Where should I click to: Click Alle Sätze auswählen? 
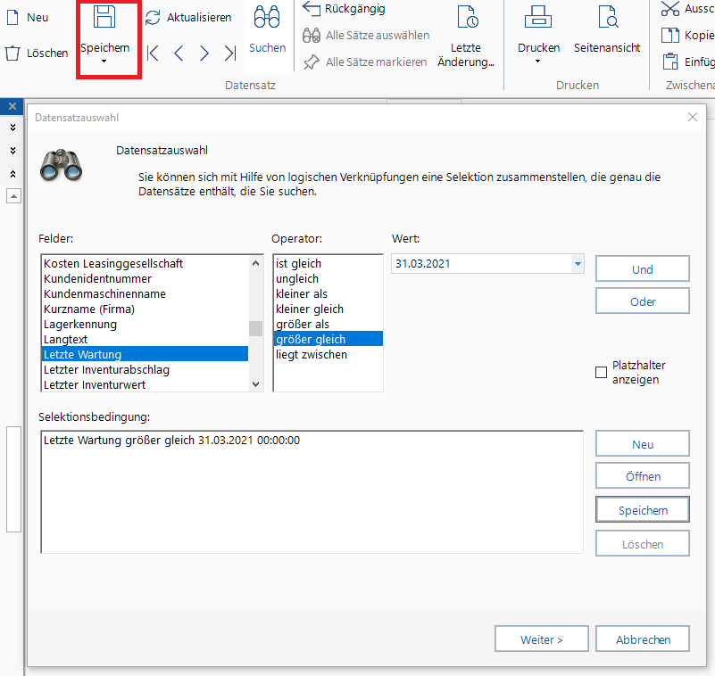tap(378, 35)
